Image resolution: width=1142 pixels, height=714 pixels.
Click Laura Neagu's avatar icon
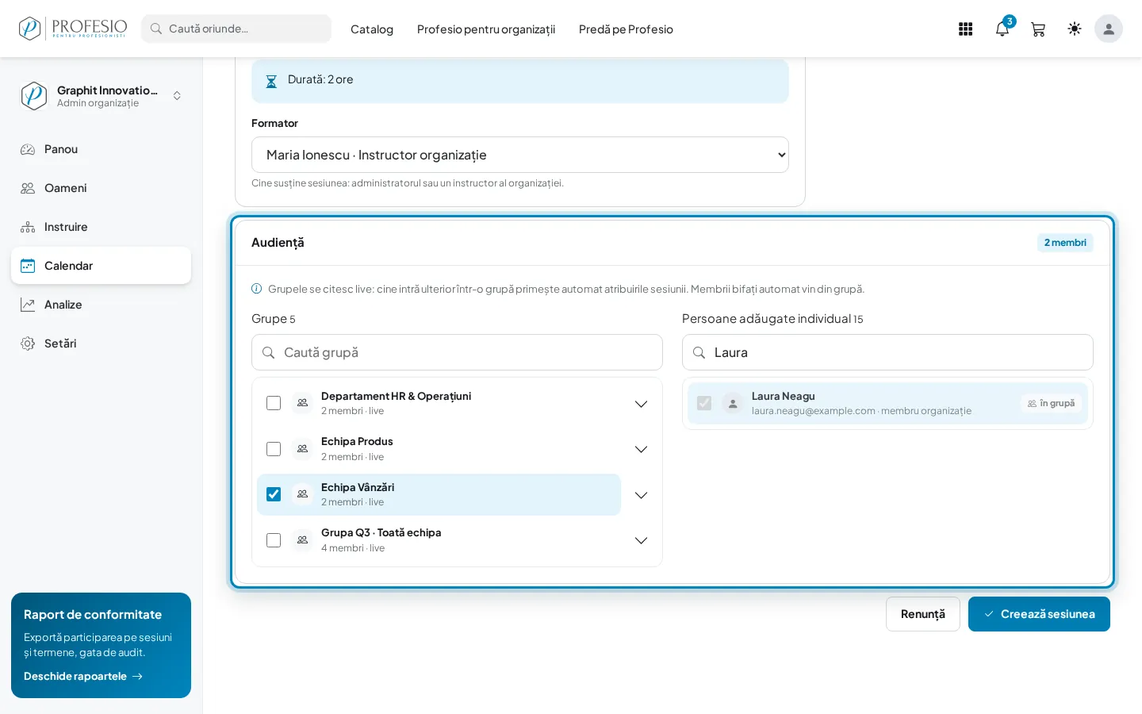click(x=733, y=404)
